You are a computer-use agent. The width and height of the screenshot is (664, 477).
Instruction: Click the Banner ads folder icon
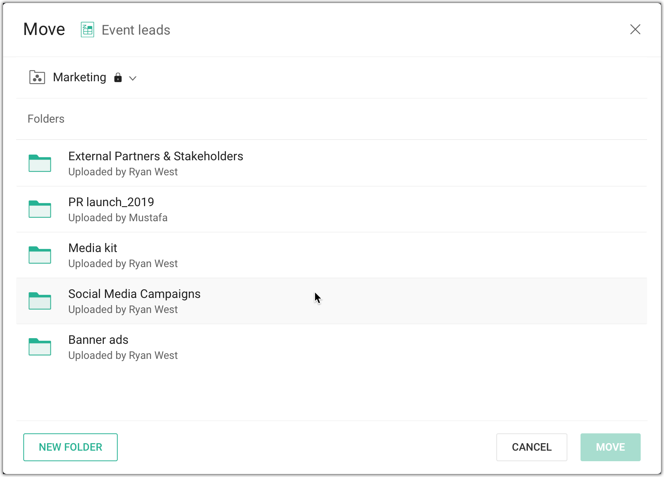(x=40, y=347)
